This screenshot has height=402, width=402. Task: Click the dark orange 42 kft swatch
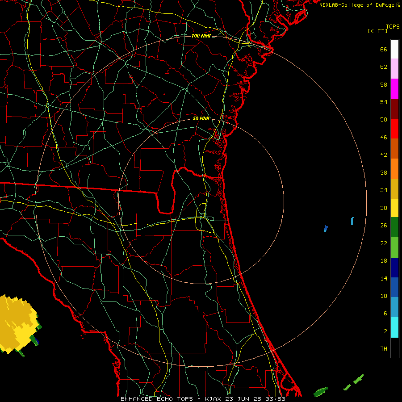tap(394, 149)
